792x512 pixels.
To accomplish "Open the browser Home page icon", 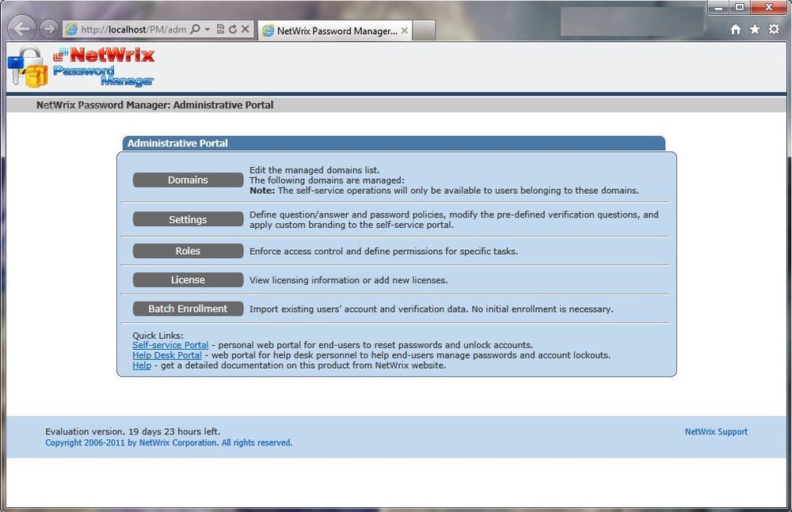I will 736,29.
